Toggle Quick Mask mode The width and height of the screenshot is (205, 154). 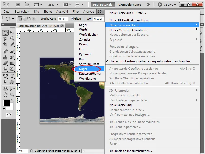[9, 115]
